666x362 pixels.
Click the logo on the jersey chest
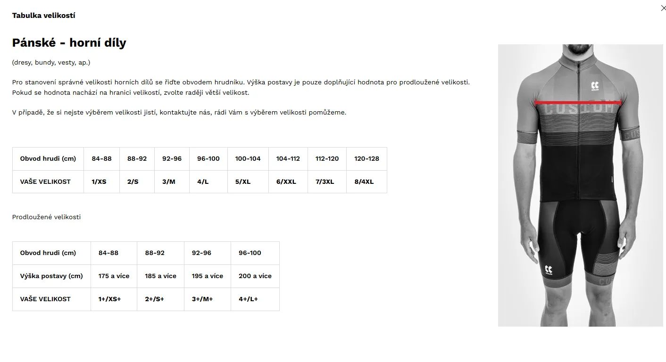[x=595, y=87]
